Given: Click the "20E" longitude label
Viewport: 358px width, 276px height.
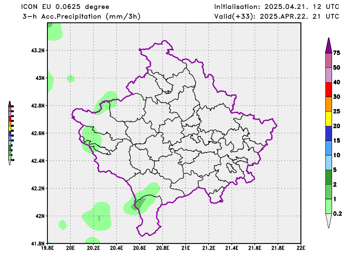Looking at the screenshot, I should coord(71,248).
